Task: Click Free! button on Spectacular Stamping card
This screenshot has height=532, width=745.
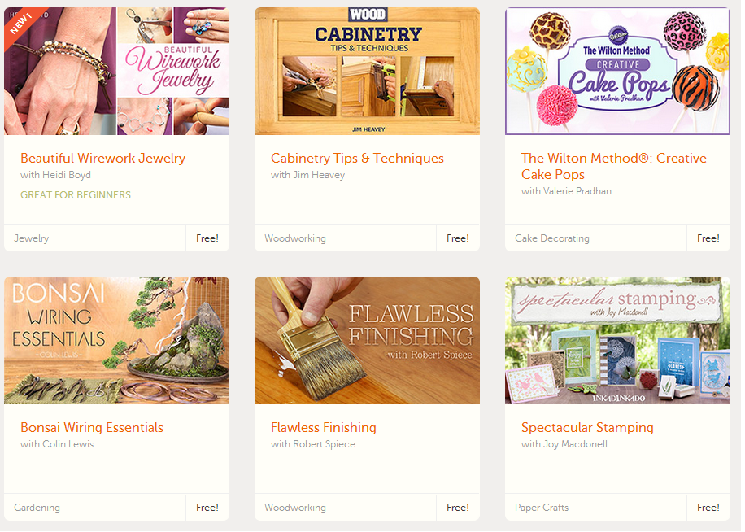Action: click(x=708, y=508)
